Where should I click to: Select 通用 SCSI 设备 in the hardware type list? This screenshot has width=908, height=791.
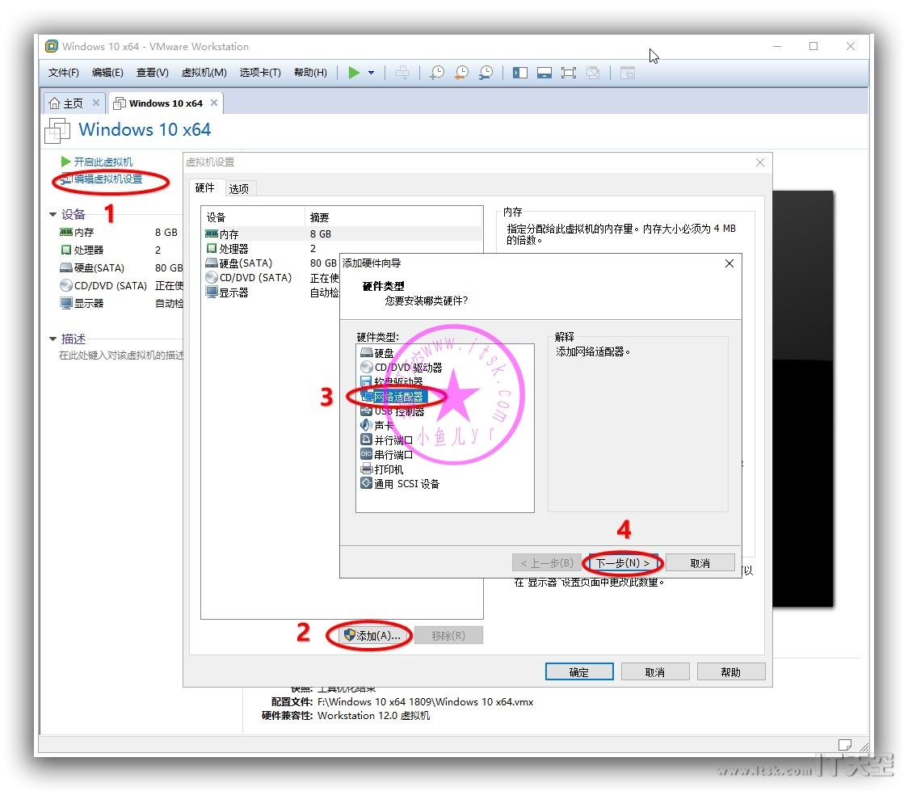point(400,483)
